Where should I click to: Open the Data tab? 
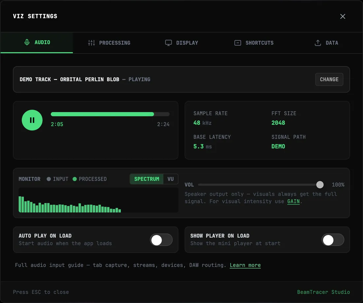[x=326, y=43]
